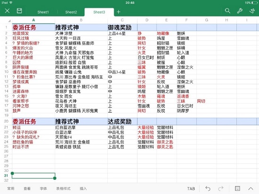Select row 20 header
The image size is (259, 194).
pos(6,121)
